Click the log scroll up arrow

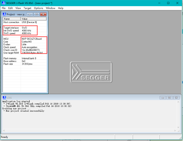click(x=178, y=102)
